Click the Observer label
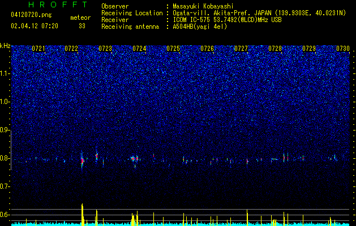This screenshot has width=356, height=226. point(115,7)
